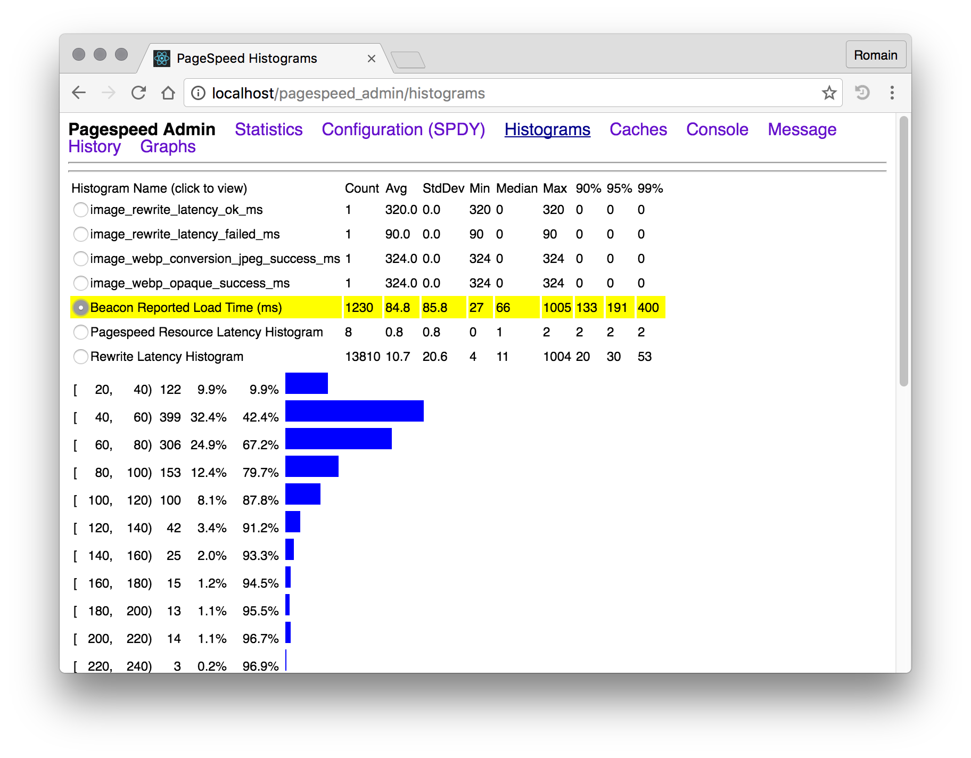
Task: Click the session restore clock icon
Action: click(862, 93)
